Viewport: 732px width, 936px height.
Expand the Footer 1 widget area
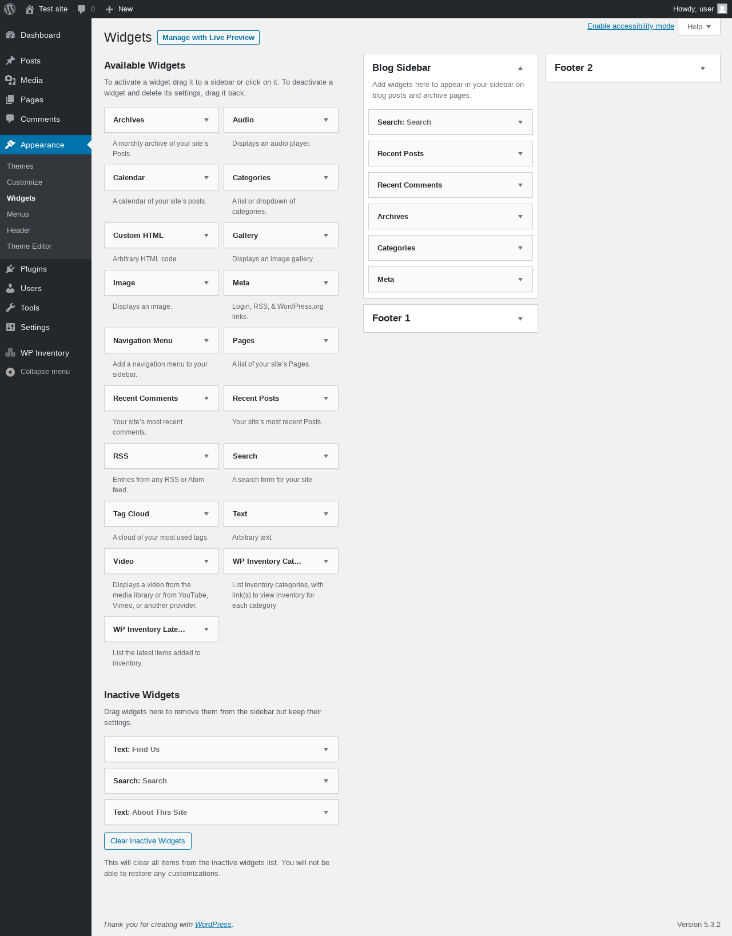(520, 318)
